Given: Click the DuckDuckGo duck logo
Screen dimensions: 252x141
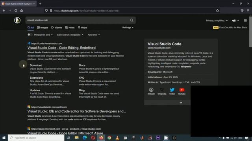Looking at the screenshot, I should click(17, 20).
